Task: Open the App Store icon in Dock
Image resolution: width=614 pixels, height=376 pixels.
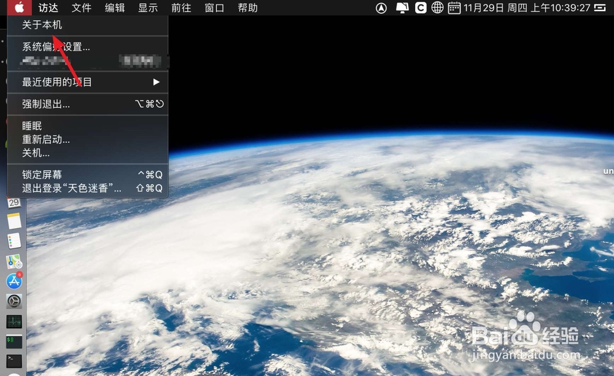Action: (x=14, y=281)
